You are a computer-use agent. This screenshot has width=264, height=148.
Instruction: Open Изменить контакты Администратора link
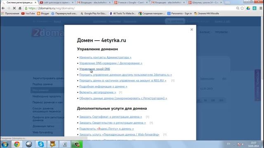[105, 58]
